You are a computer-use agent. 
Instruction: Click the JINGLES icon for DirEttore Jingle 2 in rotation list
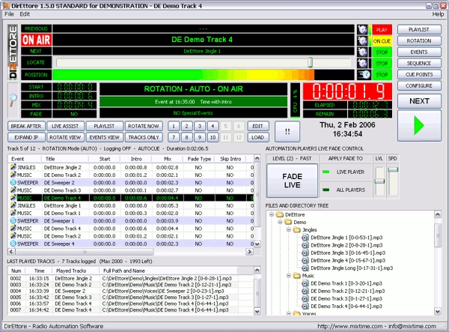[13, 167]
